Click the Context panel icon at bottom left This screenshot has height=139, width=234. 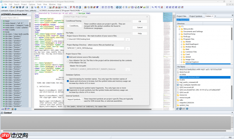(2, 113)
